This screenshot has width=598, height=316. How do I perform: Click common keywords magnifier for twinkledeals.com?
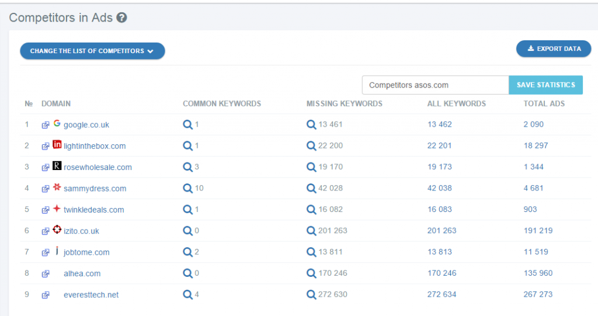[x=187, y=210]
